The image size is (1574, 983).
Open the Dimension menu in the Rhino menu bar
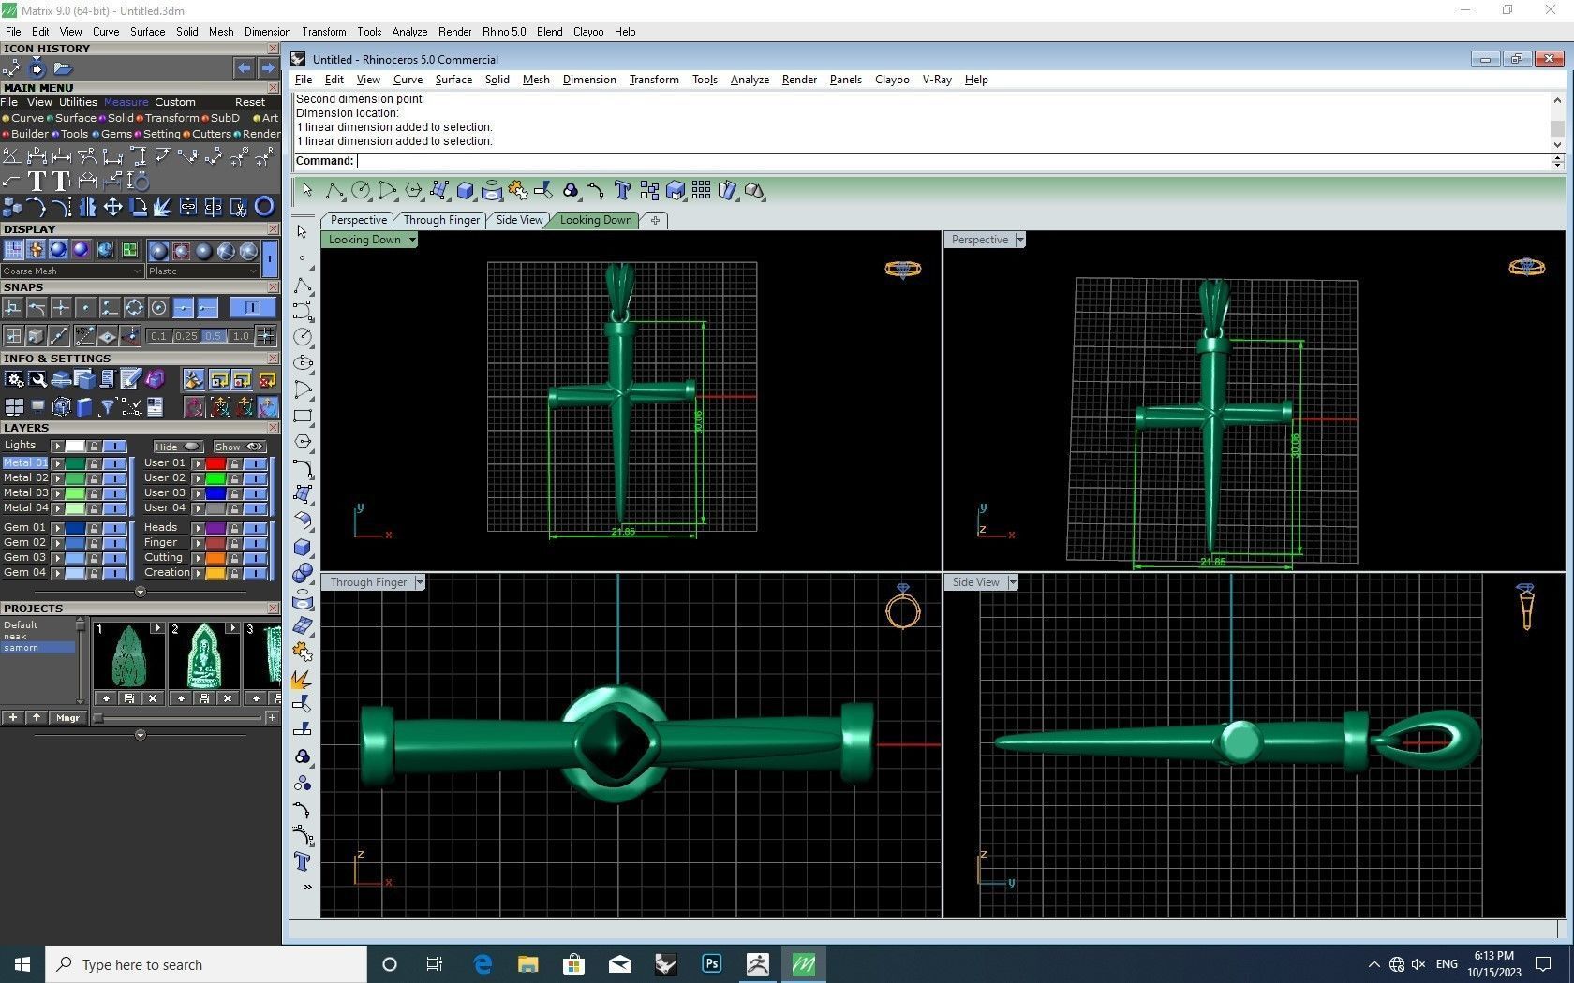point(589,80)
